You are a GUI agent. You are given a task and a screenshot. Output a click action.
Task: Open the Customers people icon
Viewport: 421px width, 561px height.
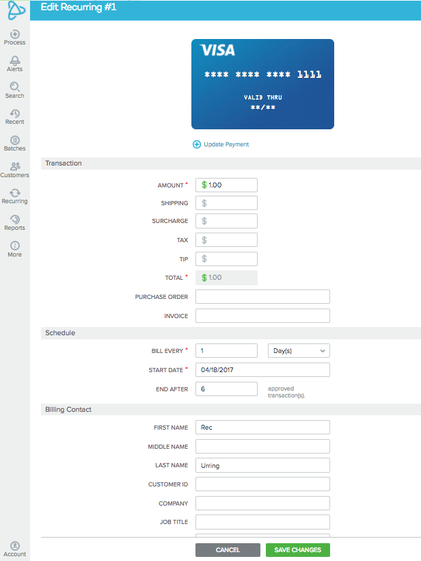click(14, 166)
